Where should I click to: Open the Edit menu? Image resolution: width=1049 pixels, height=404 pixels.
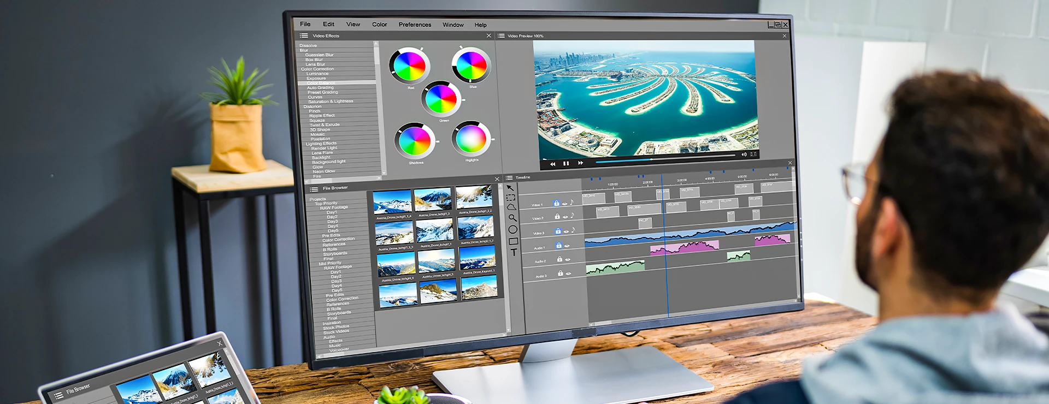coord(328,24)
